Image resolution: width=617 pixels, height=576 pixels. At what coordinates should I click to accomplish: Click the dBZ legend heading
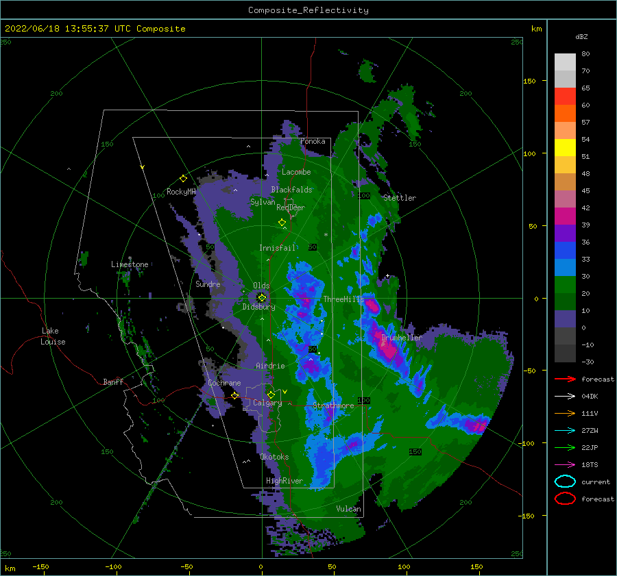click(x=581, y=37)
